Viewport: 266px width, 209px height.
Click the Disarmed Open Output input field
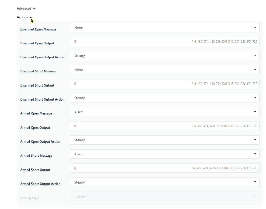165,42
